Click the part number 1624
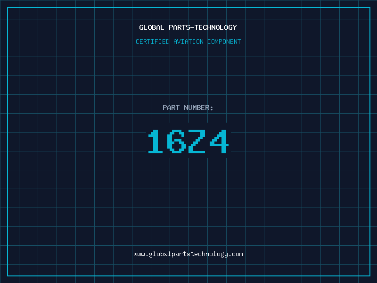The width and height of the screenshot is (377, 283). (x=188, y=141)
